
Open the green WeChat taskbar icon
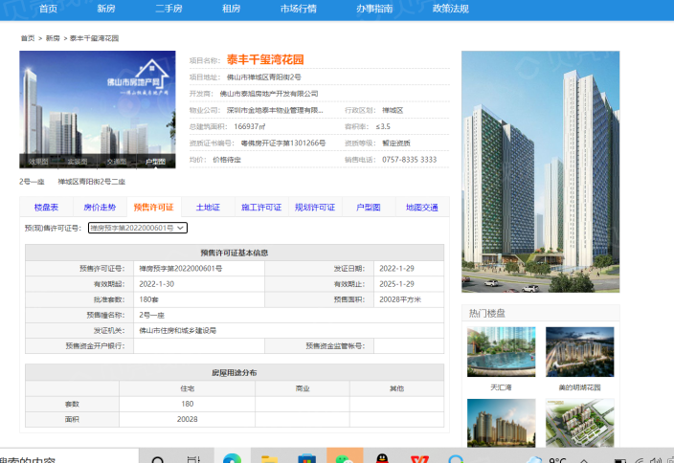(344, 457)
